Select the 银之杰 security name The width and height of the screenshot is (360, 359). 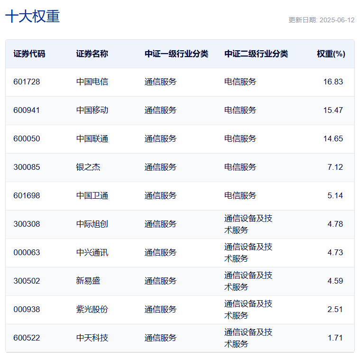pos(88,167)
